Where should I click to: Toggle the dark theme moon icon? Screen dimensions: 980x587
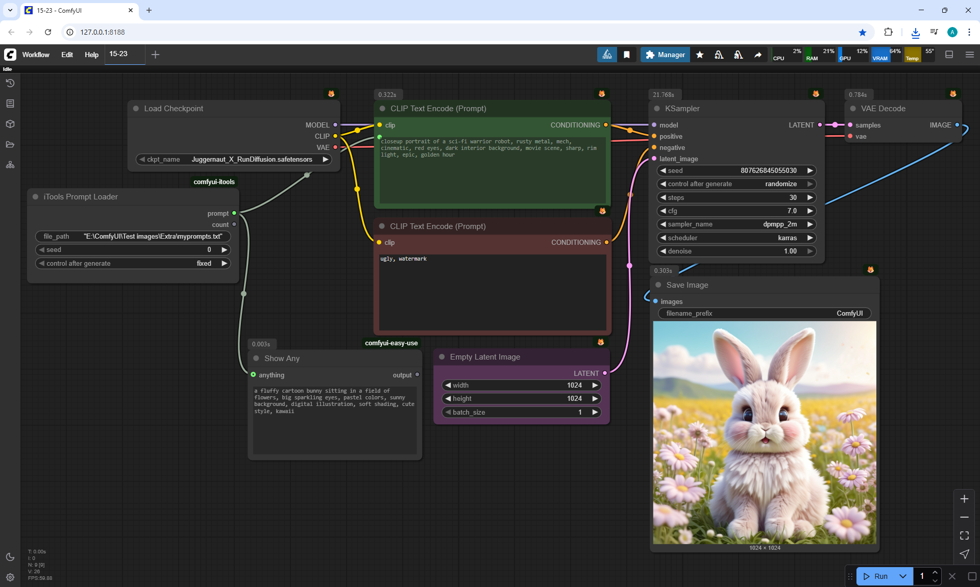[10, 557]
